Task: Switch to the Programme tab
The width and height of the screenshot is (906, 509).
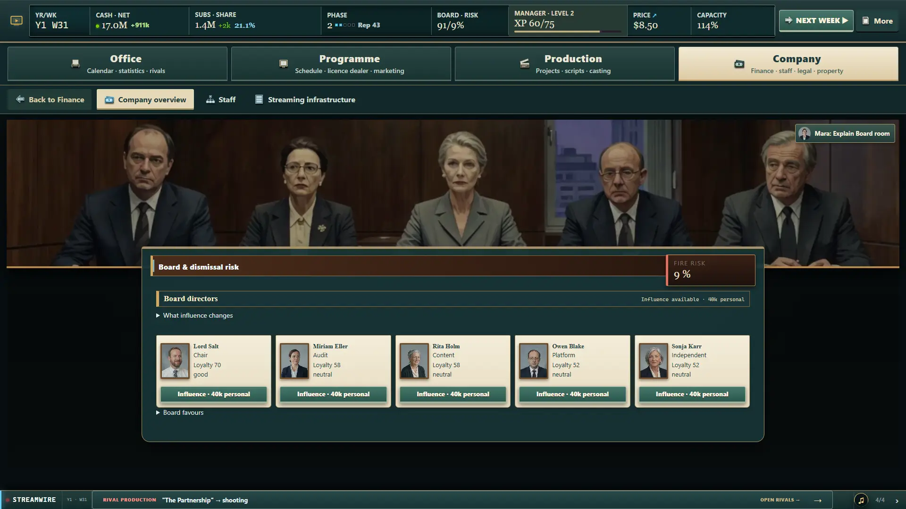Action: [x=341, y=64]
